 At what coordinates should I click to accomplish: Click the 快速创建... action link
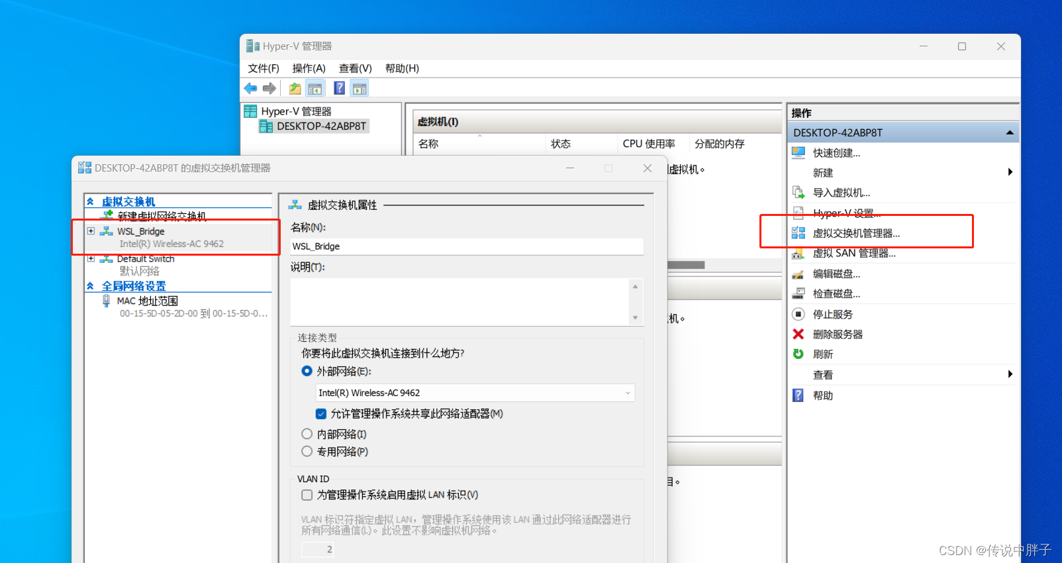pos(836,153)
